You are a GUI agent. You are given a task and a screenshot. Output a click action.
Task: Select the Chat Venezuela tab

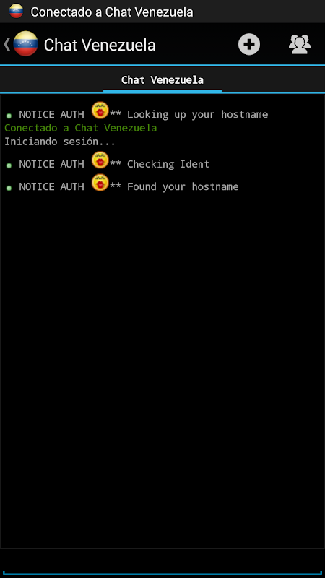pos(162,80)
